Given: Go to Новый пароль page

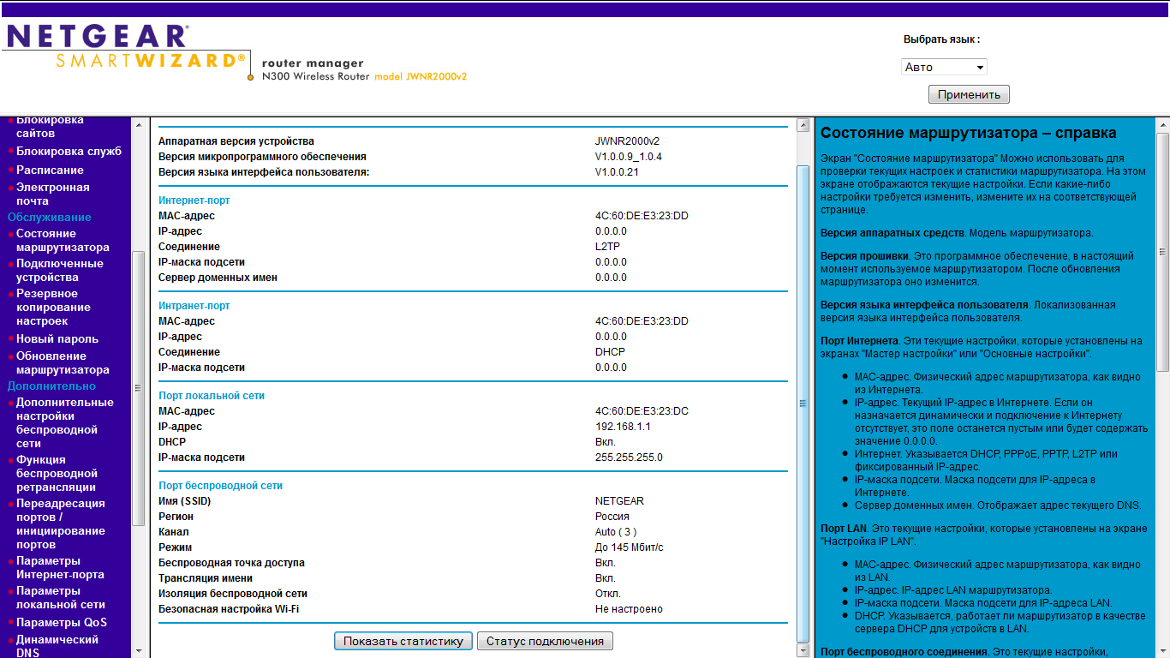Looking at the screenshot, I should pos(57,338).
